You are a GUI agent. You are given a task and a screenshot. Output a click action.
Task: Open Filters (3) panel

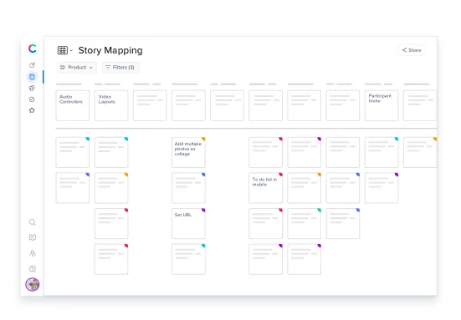[120, 68]
